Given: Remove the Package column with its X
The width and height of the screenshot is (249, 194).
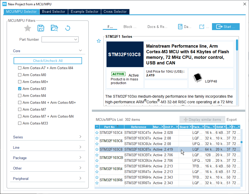Looking at the screenshot, I should pyautogui.click(x=203, y=127).
